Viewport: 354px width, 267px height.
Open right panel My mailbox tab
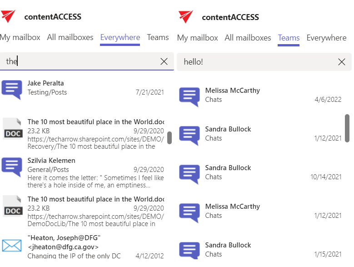click(197, 38)
